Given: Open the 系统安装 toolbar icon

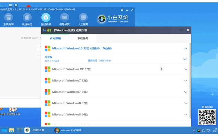Looking at the screenshot, I should (8, 19).
